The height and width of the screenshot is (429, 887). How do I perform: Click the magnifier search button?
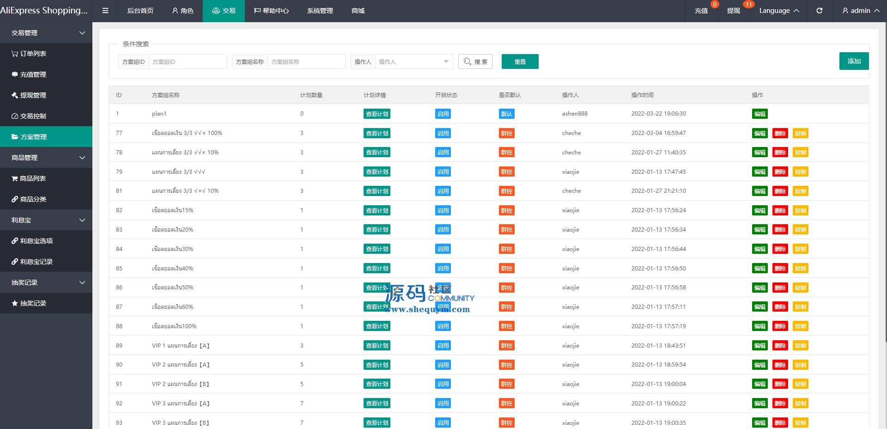pyautogui.click(x=475, y=61)
